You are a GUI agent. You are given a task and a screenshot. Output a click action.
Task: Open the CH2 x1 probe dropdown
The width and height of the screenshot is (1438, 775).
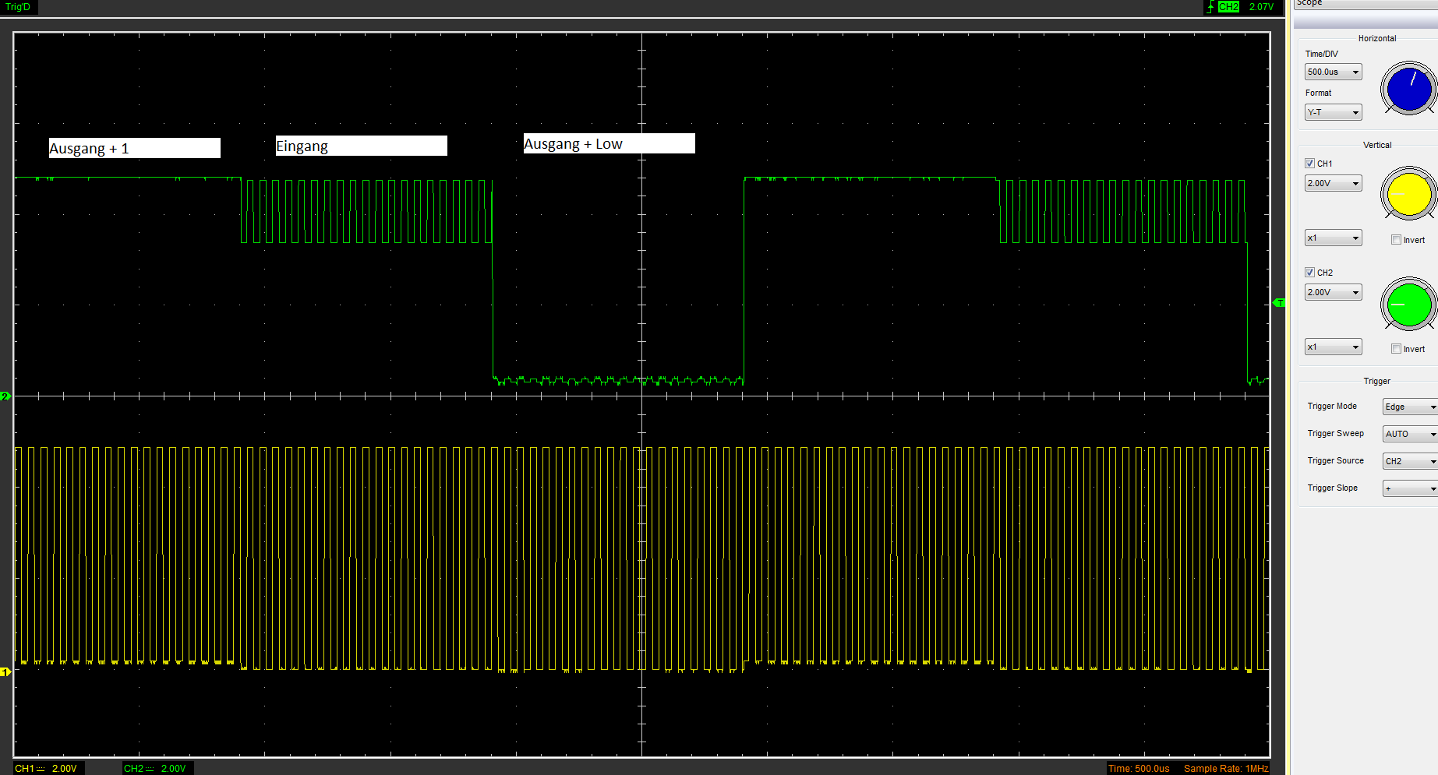click(x=1334, y=347)
